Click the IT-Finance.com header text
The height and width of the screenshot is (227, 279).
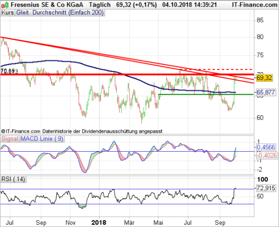255,5
